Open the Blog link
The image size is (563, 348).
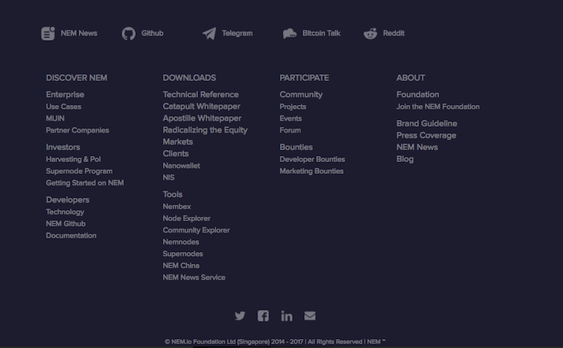(405, 159)
